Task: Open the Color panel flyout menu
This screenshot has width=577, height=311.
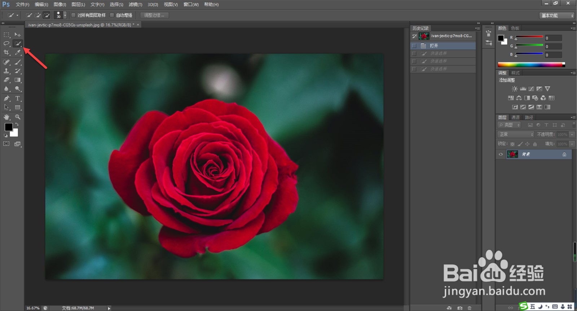Action: click(x=573, y=28)
